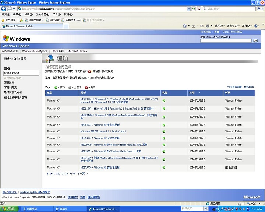Click the Live Search magnifier button

click(x=258, y=8)
